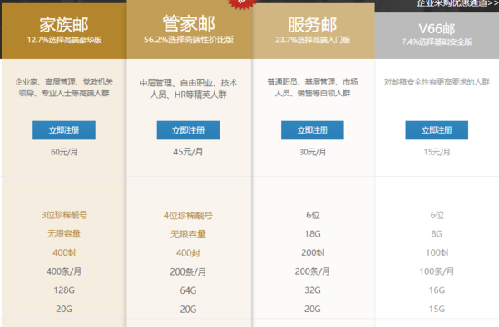The height and width of the screenshot is (327, 499).
Task: Click the 12.7%选择高端豪华版 subtitle
Action: pyautogui.click(x=64, y=40)
